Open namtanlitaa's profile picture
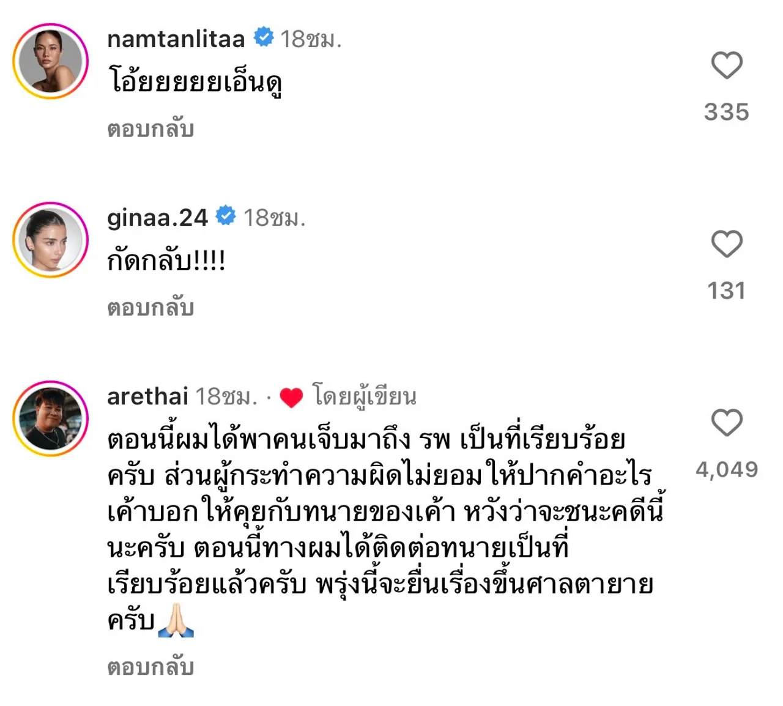Screen dimensions: 783x706 click(x=51, y=61)
